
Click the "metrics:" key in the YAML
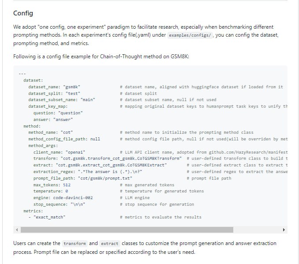click(33, 211)
